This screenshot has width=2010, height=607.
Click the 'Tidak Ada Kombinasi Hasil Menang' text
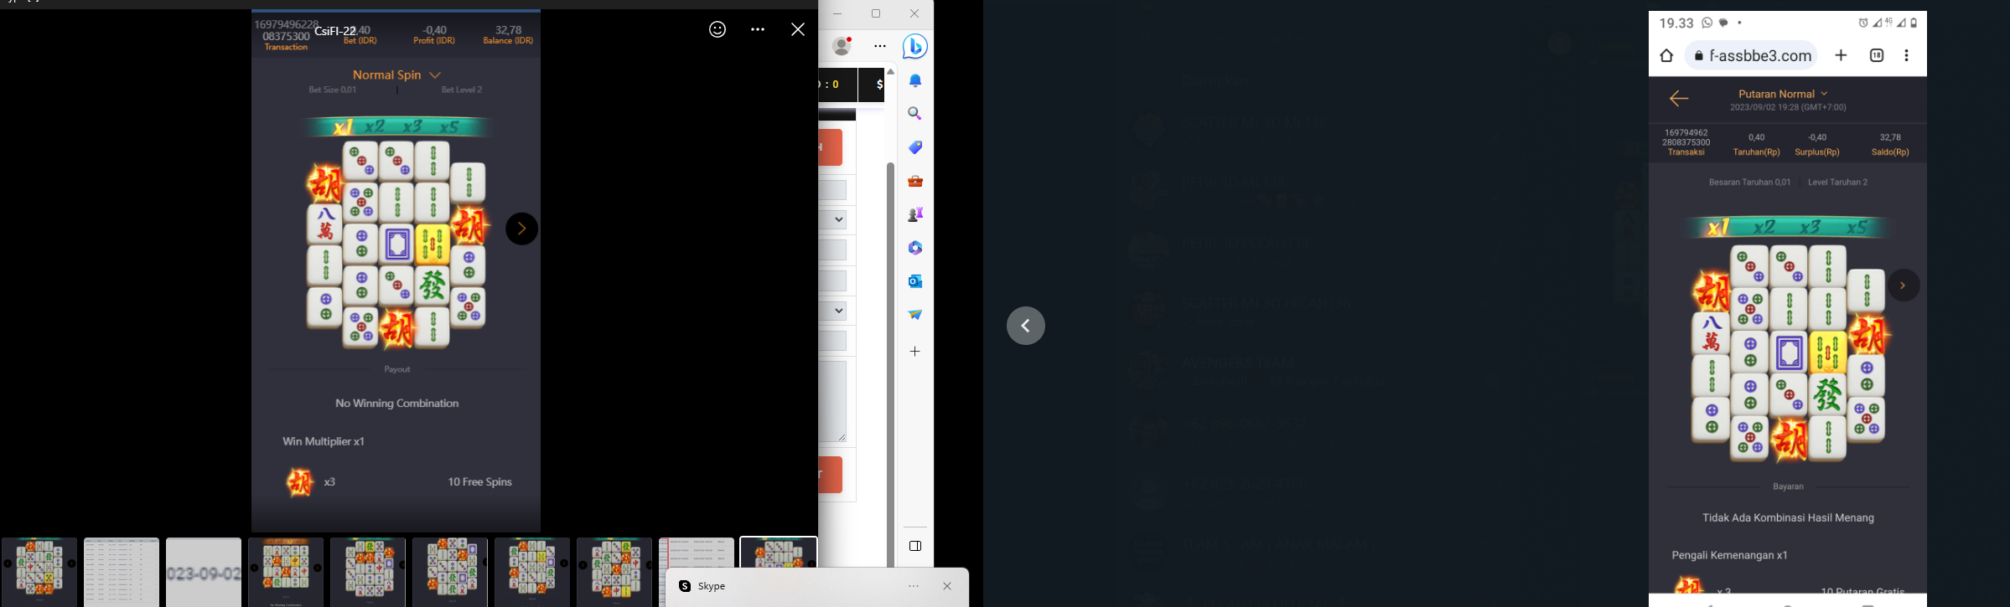pos(1788,517)
